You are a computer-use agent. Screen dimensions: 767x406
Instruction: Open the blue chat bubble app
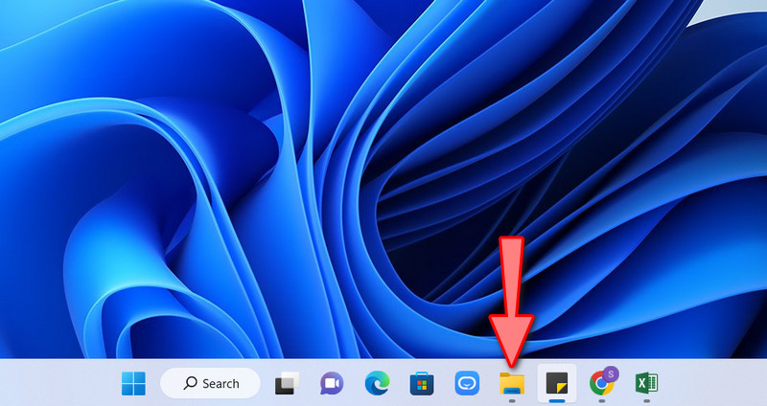pos(467,383)
